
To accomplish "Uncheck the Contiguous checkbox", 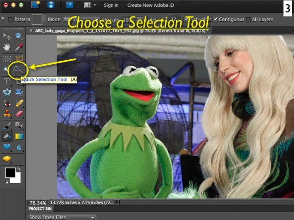I will pyautogui.click(x=216, y=19).
